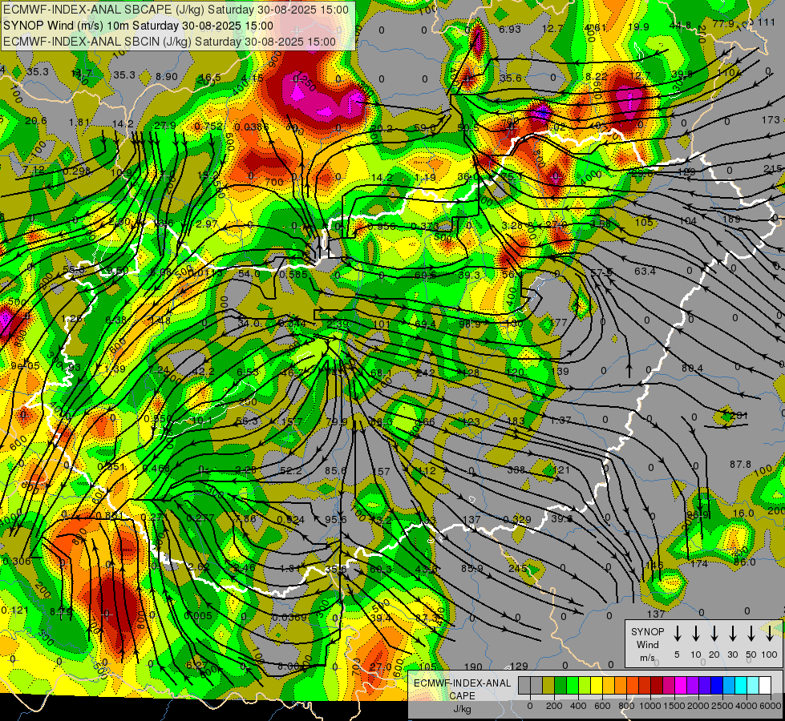Image resolution: width=785 pixels, height=721 pixels.
Task: Click the 1500 tick label on colour scale
Action: [674, 706]
